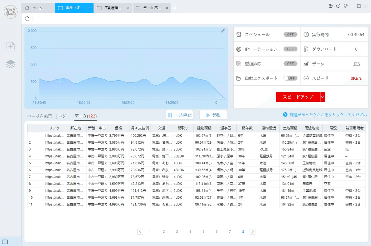Click the RC造 structure cell
Viewport: 371px width, 246px height.
point(268,149)
